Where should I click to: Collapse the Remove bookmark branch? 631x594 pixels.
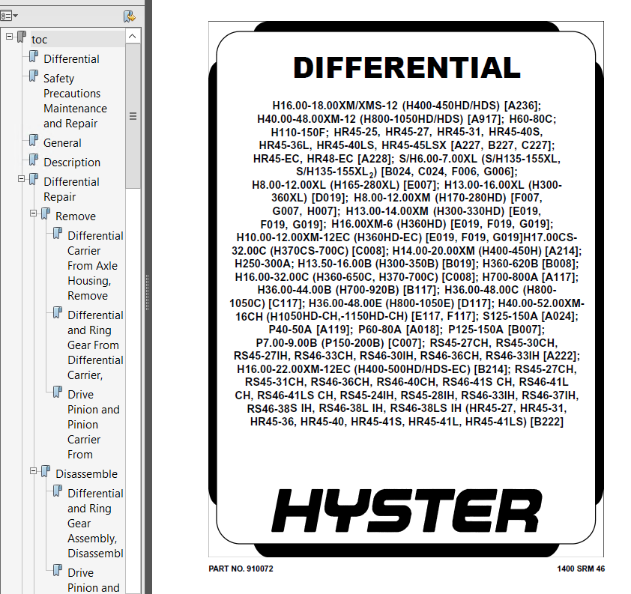pos(34,213)
